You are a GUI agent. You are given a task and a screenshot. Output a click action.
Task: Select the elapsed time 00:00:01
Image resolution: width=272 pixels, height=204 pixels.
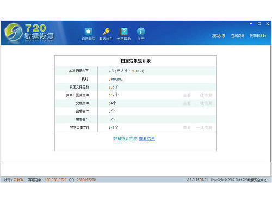point(116,79)
